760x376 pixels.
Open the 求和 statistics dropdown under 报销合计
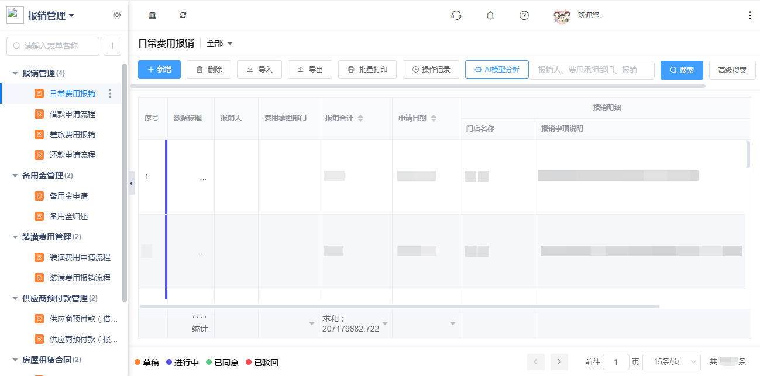click(x=385, y=323)
